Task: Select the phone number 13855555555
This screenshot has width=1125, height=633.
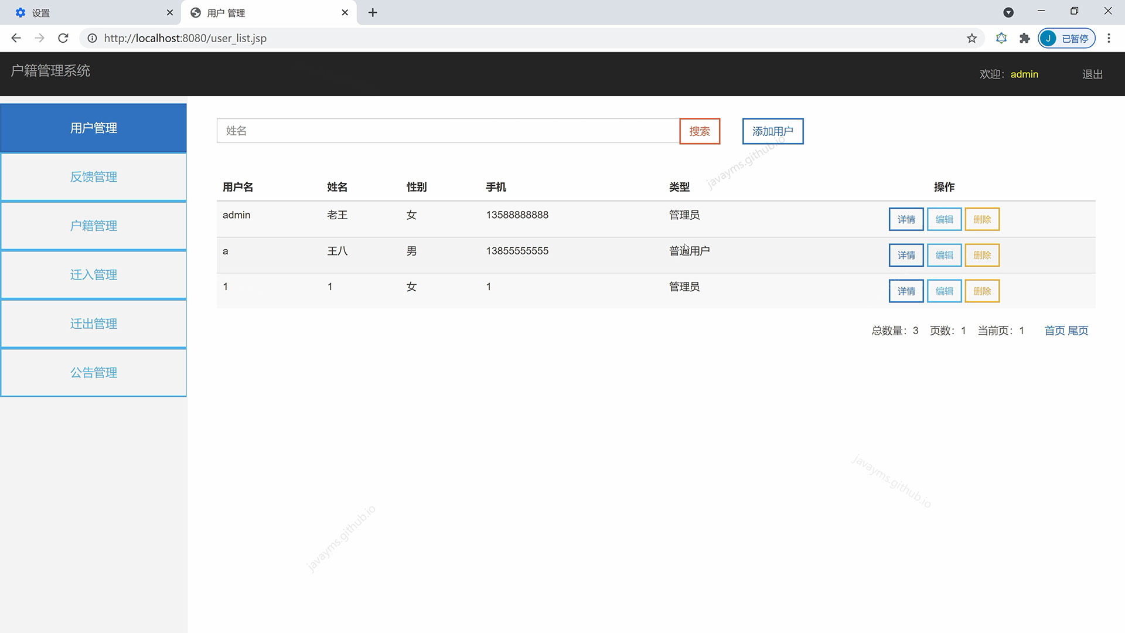Action: 517,251
